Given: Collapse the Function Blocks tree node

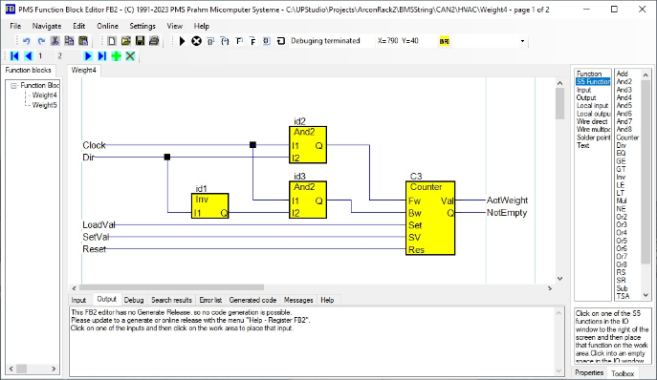Looking at the screenshot, I should [x=13, y=85].
